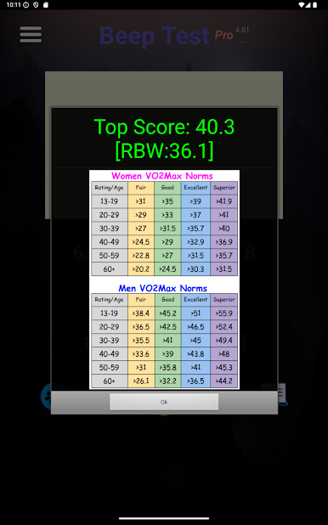
Task: Tap Excellent header in Men table
Action: (195, 299)
